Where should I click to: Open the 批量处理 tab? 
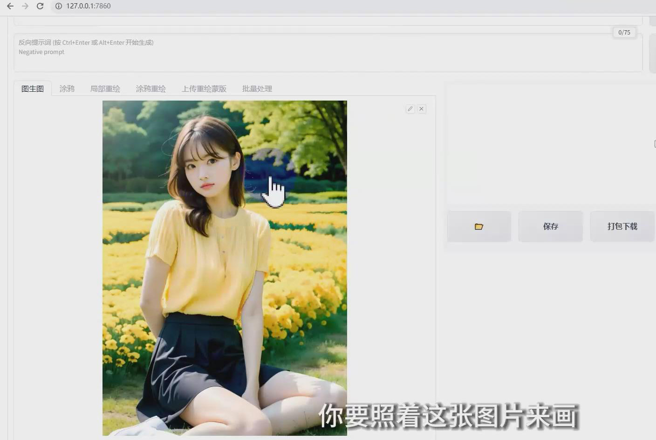(x=257, y=88)
